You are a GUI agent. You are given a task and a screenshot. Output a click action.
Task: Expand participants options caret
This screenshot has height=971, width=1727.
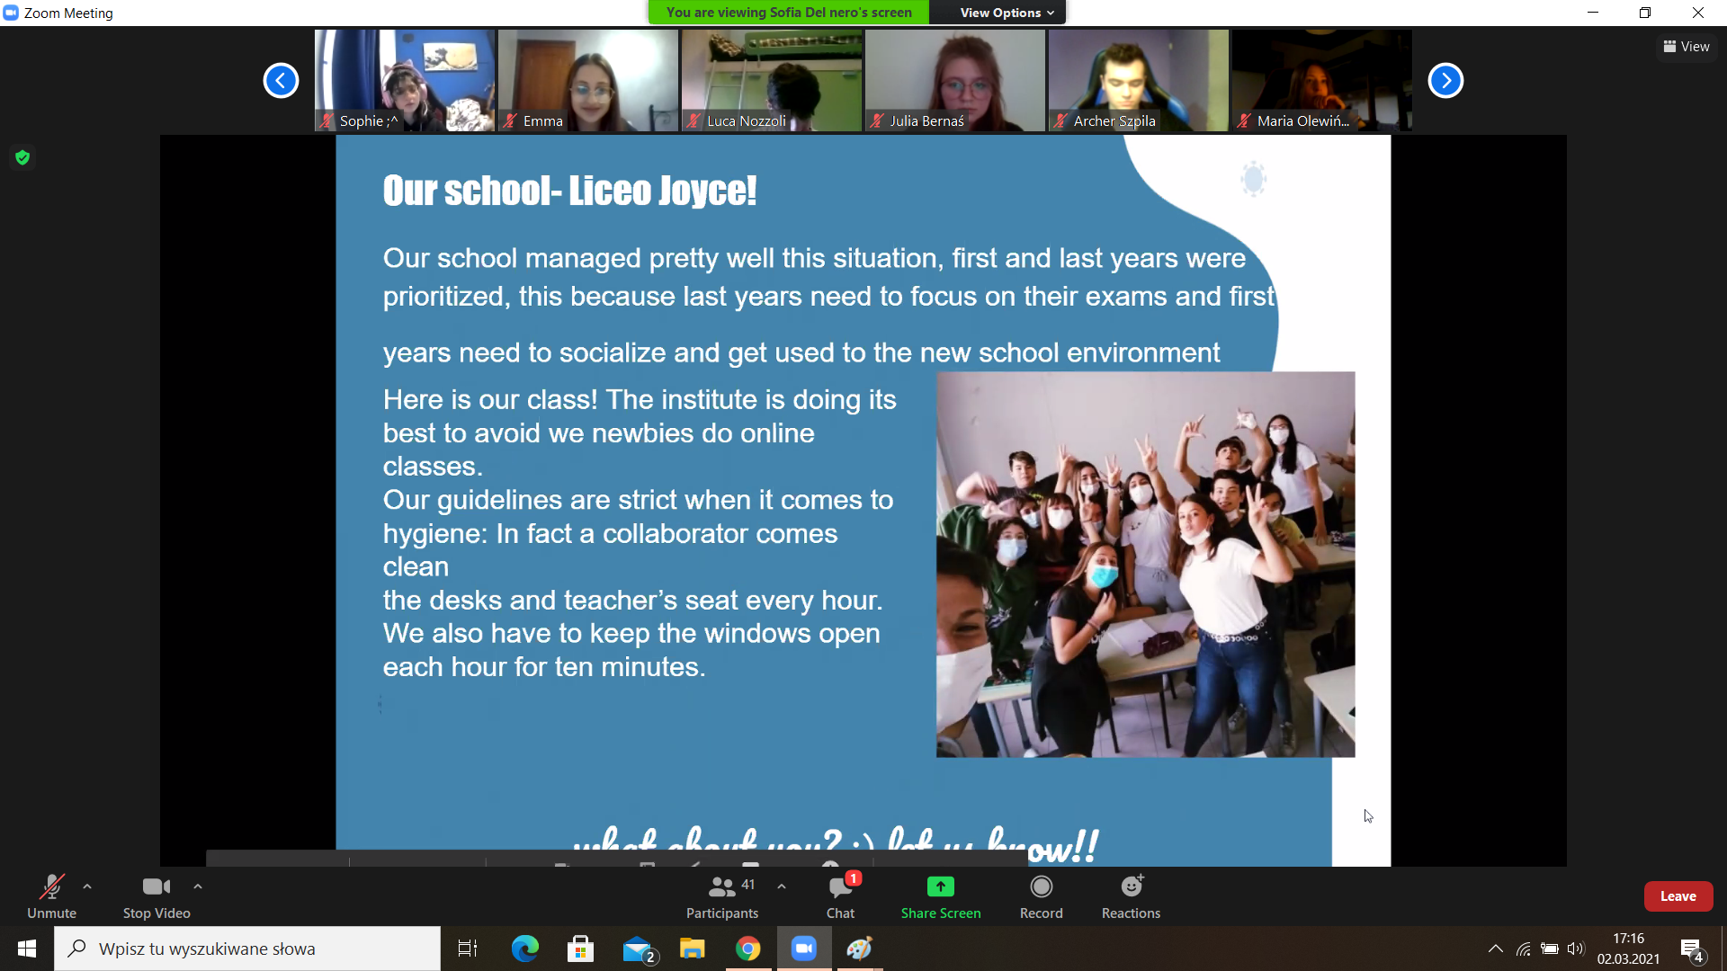click(782, 886)
